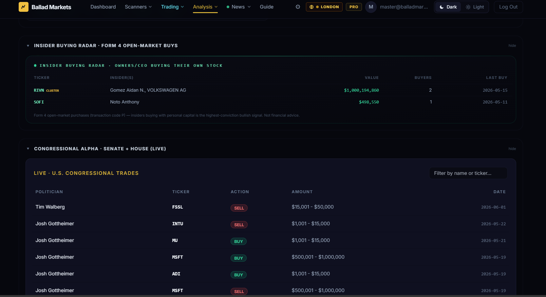The height and width of the screenshot is (297, 546).
Task: Hide the Congressional Alpha panel
Action: (x=512, y=149)
